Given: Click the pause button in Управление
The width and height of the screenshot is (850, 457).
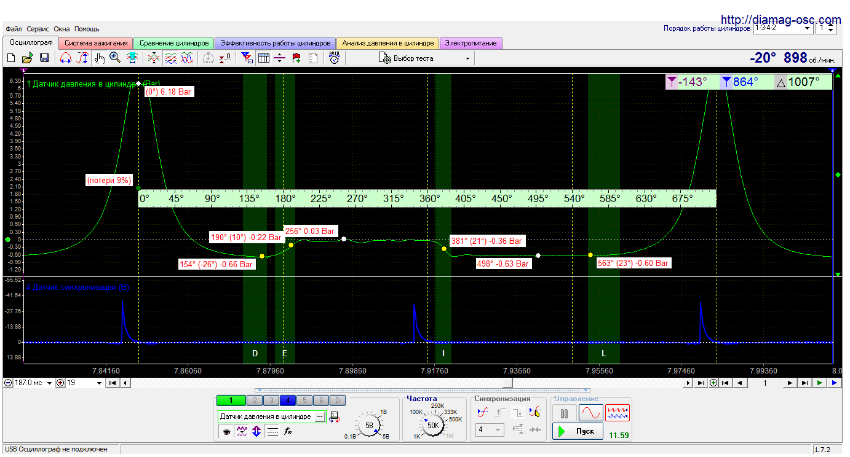Looking at the screenshot, I should (x=564, y=413).
